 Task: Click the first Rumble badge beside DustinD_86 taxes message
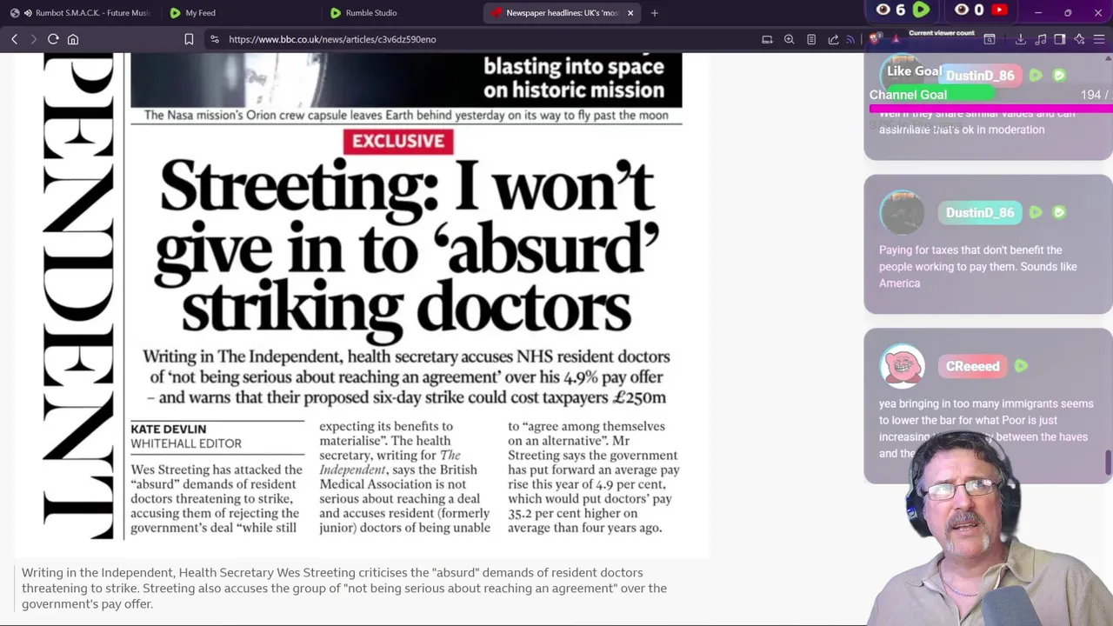point(1036,212)
